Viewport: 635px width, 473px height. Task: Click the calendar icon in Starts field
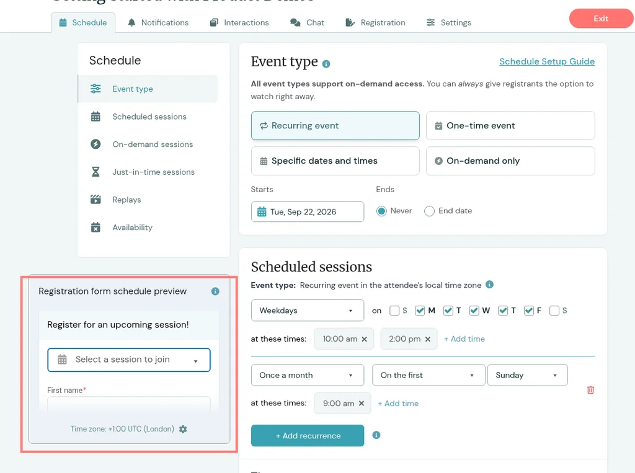(x=262, y=212)
